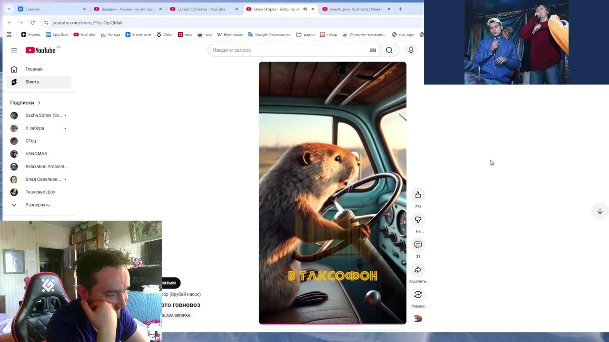Image resolution: width=609 pixels, height=342 pixels.
Task: Reload the current page
Action: click(x=32, y=22)
